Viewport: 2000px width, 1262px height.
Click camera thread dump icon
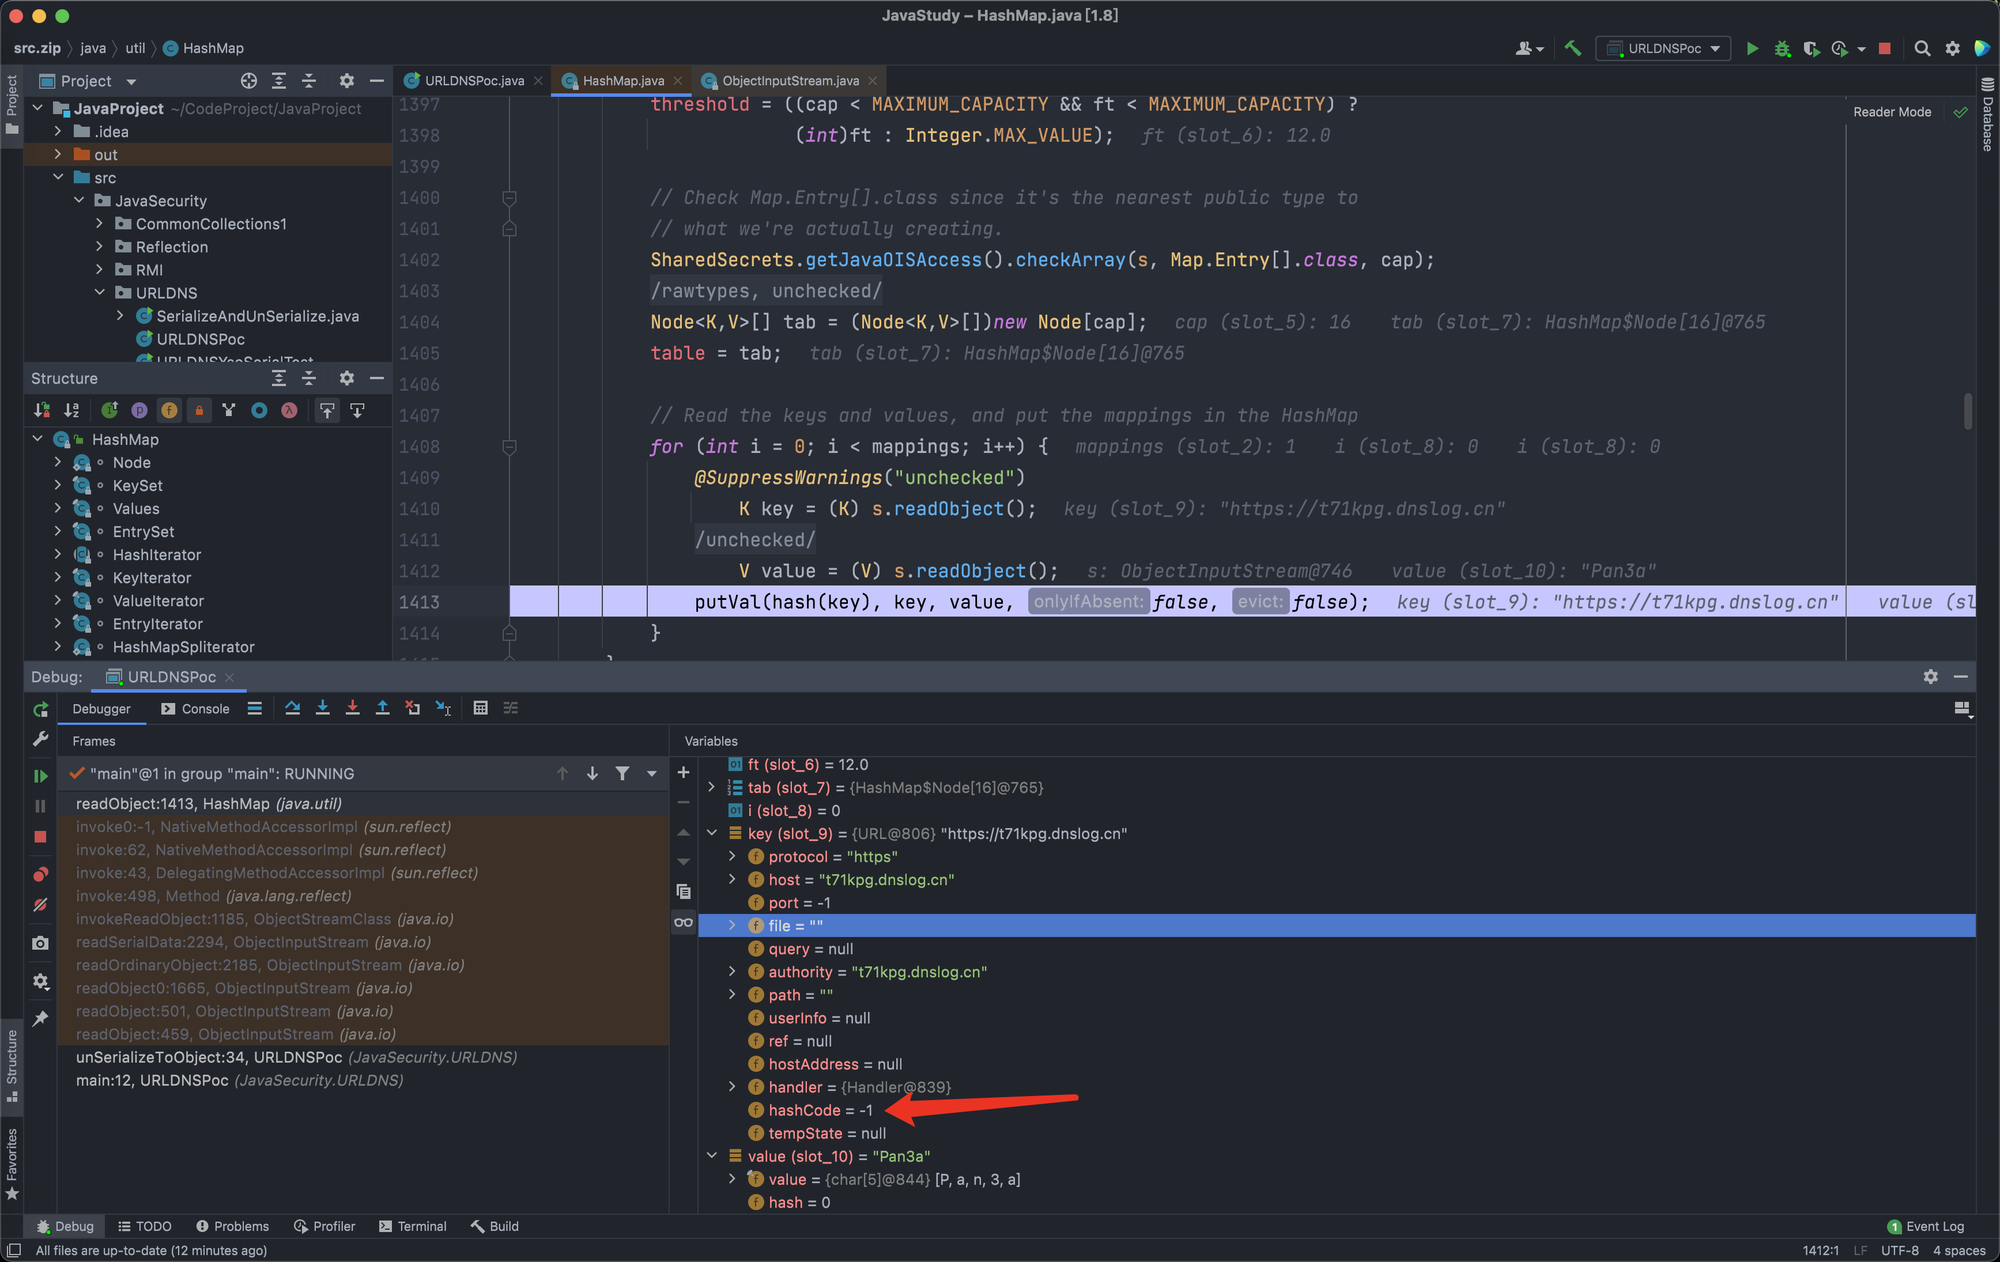(x=40, y=943)
